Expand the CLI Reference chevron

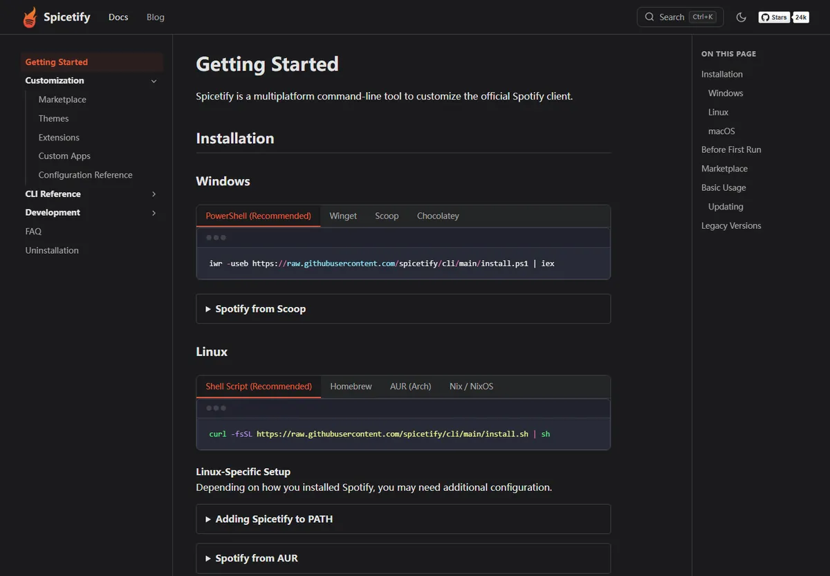click(x=154, y=194)
